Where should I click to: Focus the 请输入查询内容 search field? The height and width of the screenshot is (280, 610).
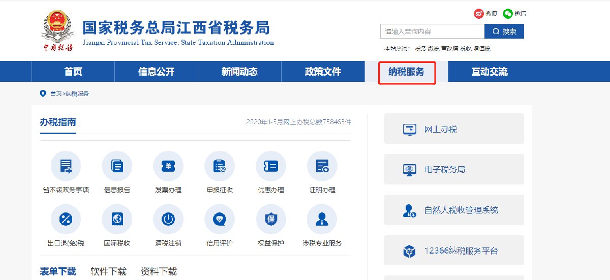432,32
